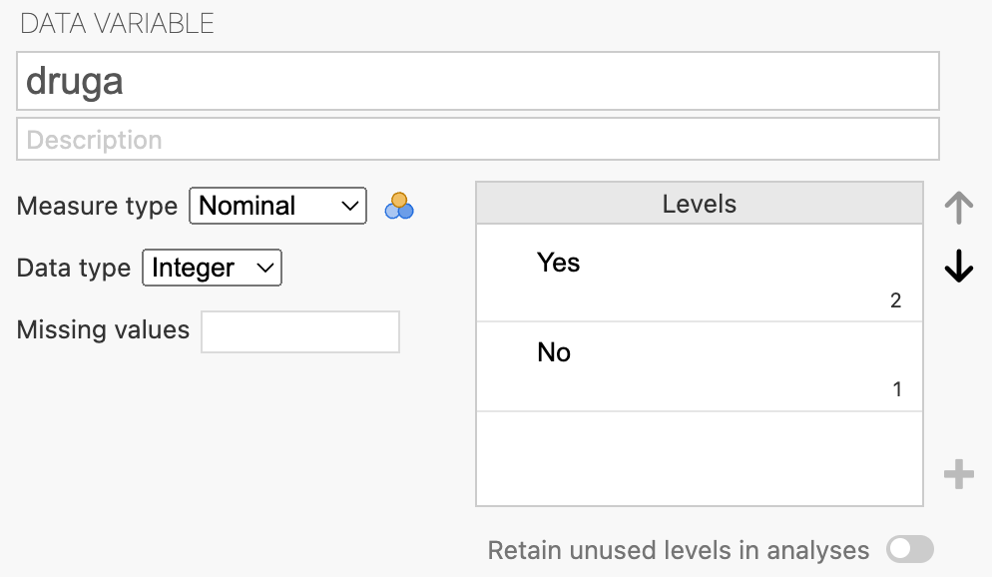The width and height of the screenshot is (992, 577).
Task: Open the Data type dropdown
Action: click(212, 268)
